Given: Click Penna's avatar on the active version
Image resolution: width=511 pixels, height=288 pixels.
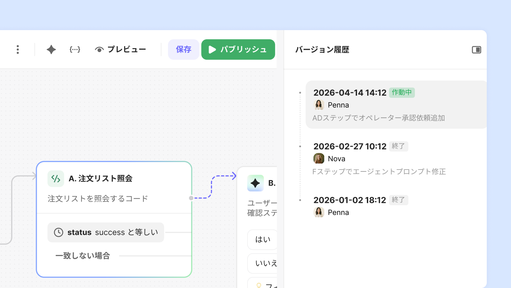Looking at the screenshot, I should pos(319,105).
